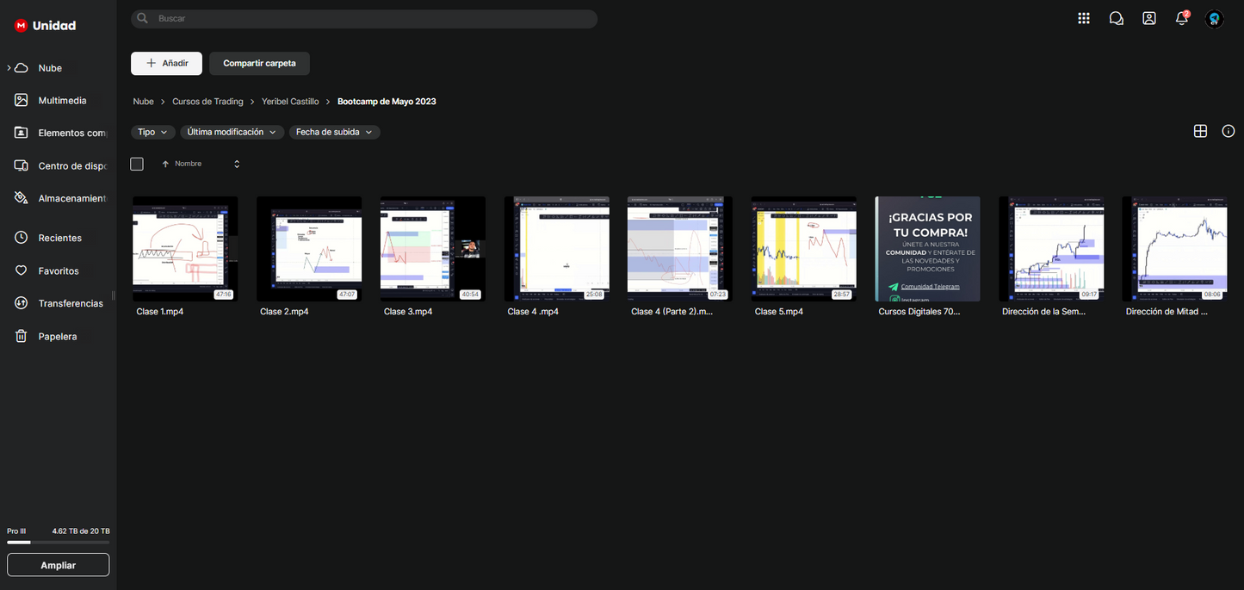Screen dimensions: 1244x590
Task: Open the apps grid icon in header
Action: 1083,18
